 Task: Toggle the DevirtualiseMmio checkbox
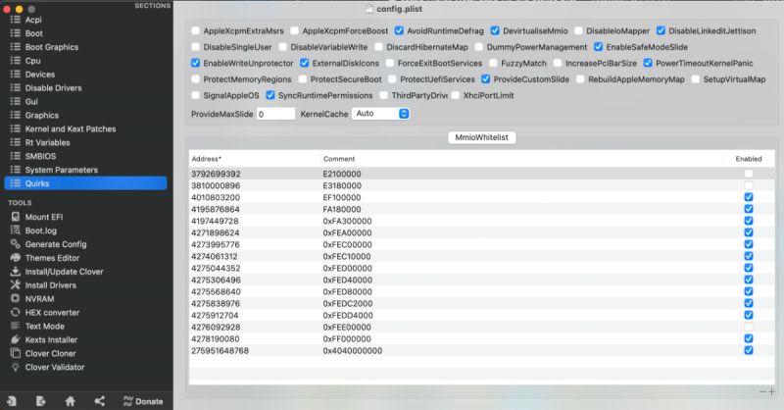click(x=495, y=31)
